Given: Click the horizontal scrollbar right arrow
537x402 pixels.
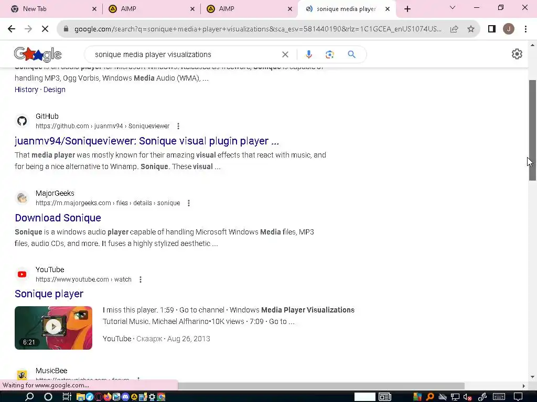Looking at the screenshot, I should pos(524,386).
